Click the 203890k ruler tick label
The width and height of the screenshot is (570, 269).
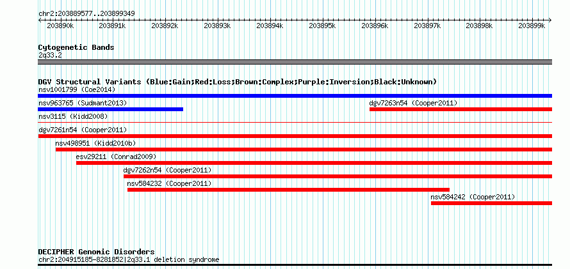61,26
